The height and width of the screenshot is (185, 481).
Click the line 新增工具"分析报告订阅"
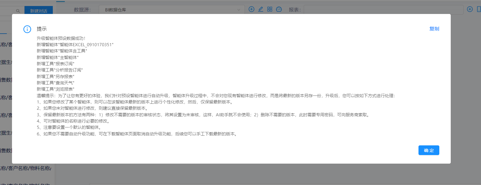[60, 70]
